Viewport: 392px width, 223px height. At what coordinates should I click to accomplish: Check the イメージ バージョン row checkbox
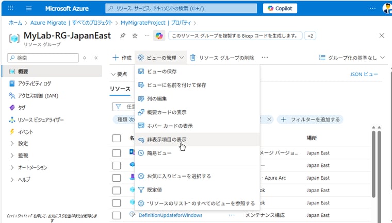[117, 153]
